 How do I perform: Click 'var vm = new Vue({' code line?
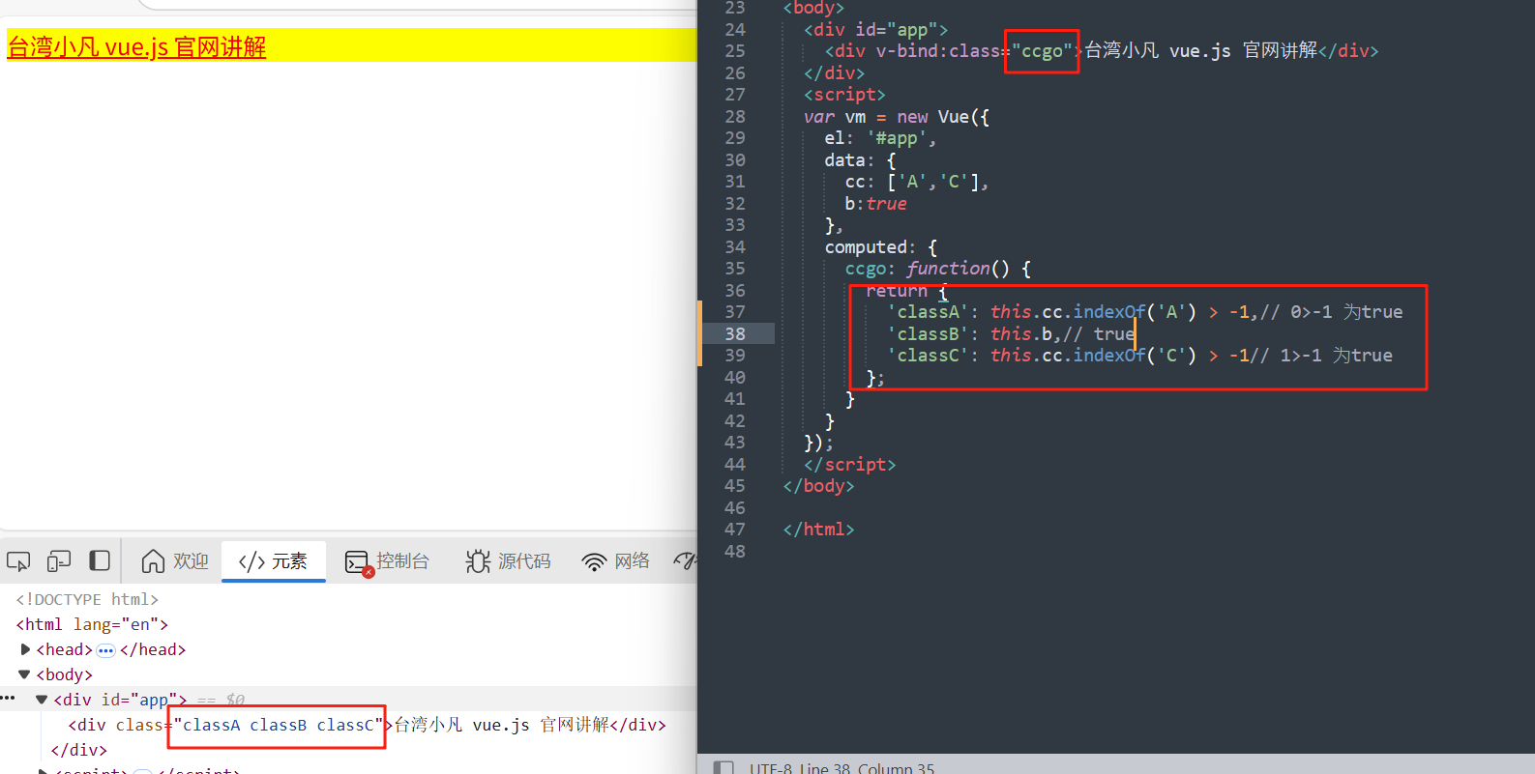tap(897, 116)
